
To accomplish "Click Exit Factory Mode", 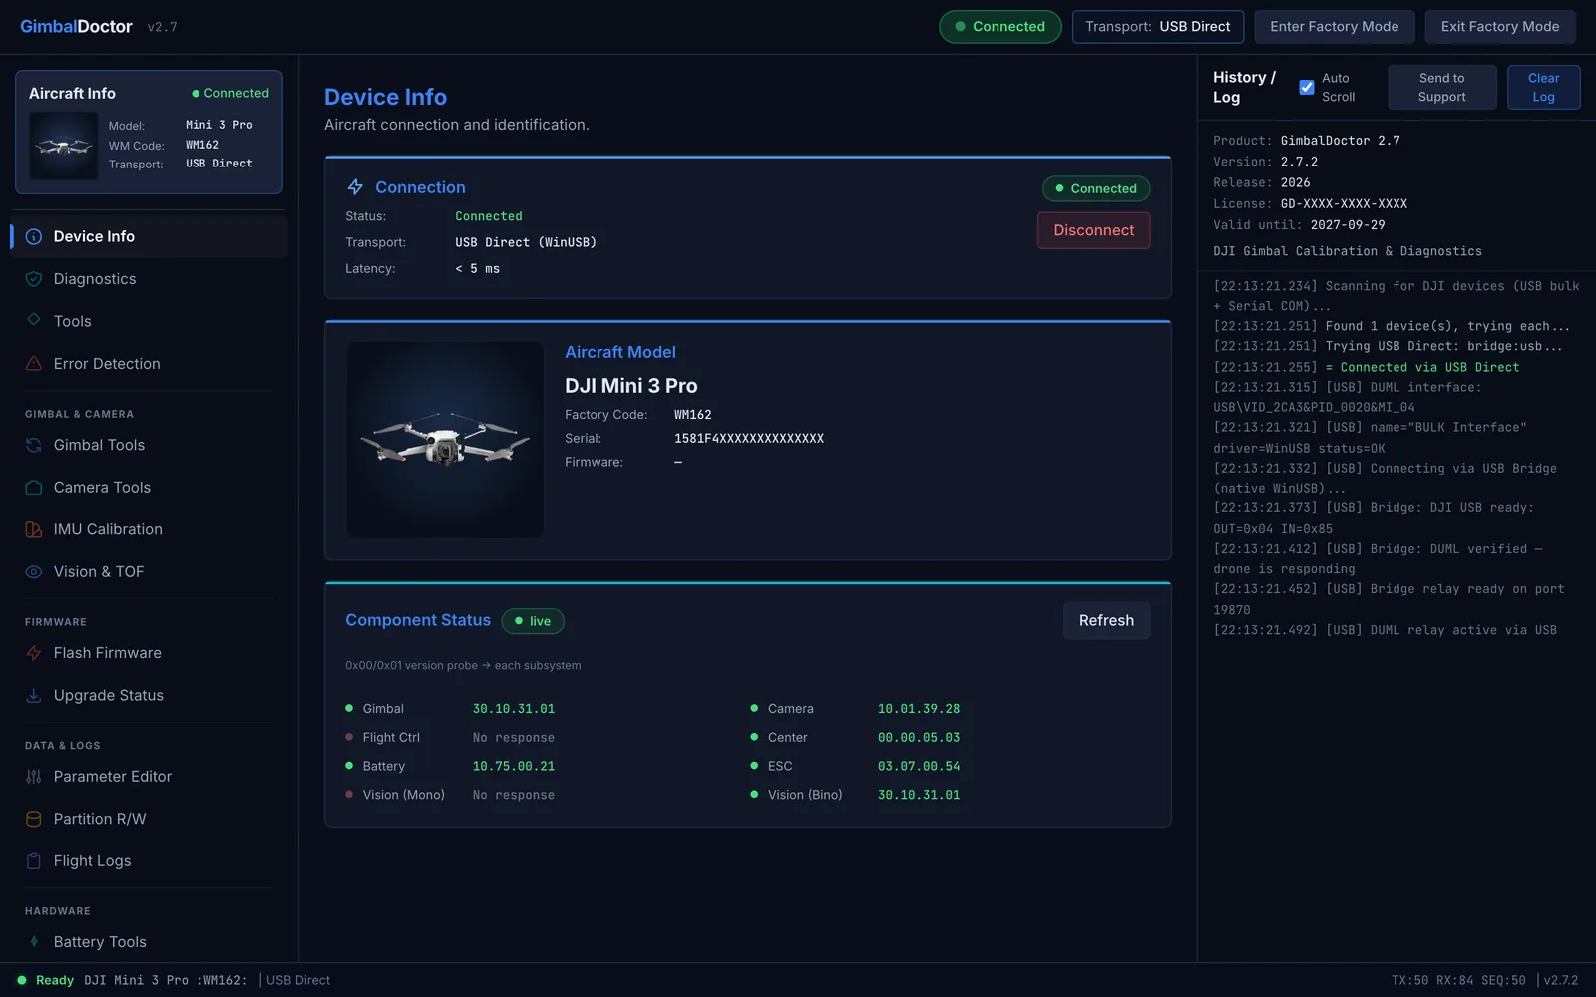I will [x=1500, y=27].
